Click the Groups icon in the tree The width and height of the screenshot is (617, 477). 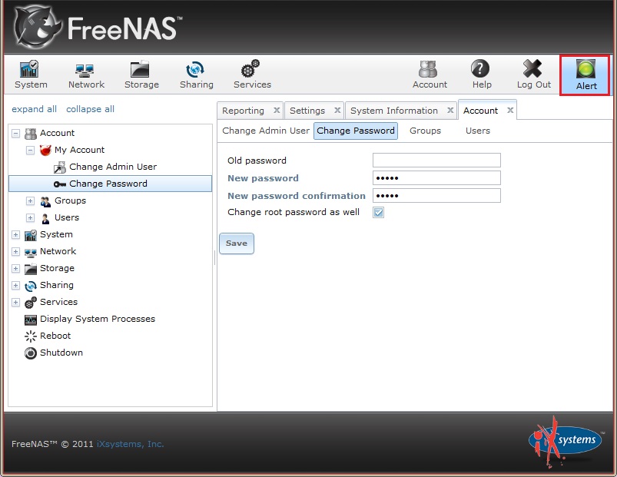coord(45,201)
